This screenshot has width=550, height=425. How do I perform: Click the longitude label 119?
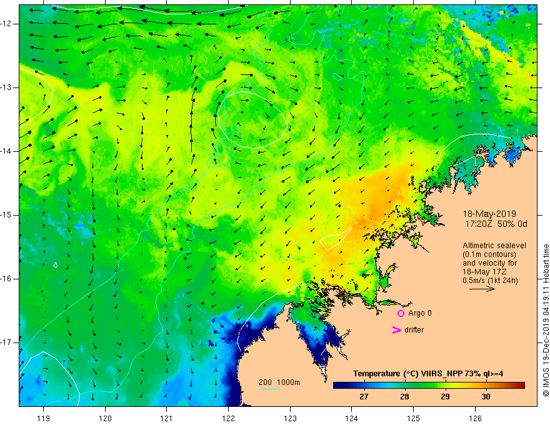[44, 418]
